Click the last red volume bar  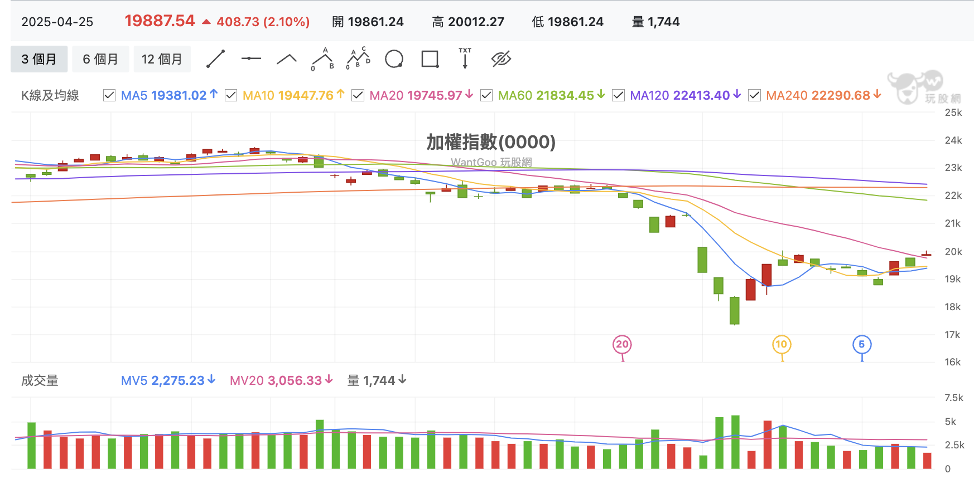pos(927,461)
